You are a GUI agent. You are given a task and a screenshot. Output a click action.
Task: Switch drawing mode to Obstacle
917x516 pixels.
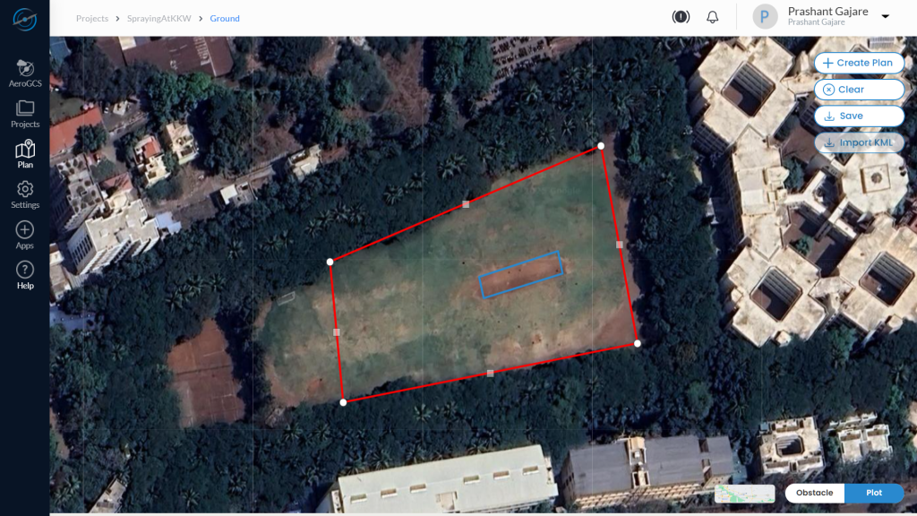coord(815,493)
